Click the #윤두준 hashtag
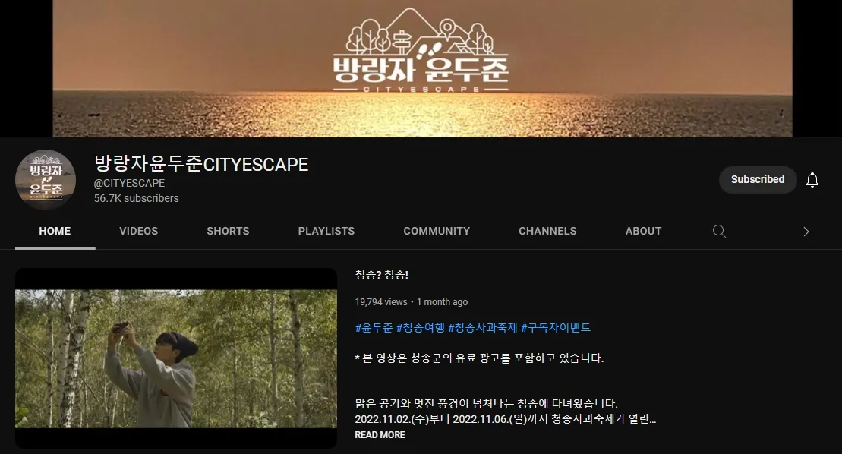Screen dimensions: 842x454 [374, 328]
